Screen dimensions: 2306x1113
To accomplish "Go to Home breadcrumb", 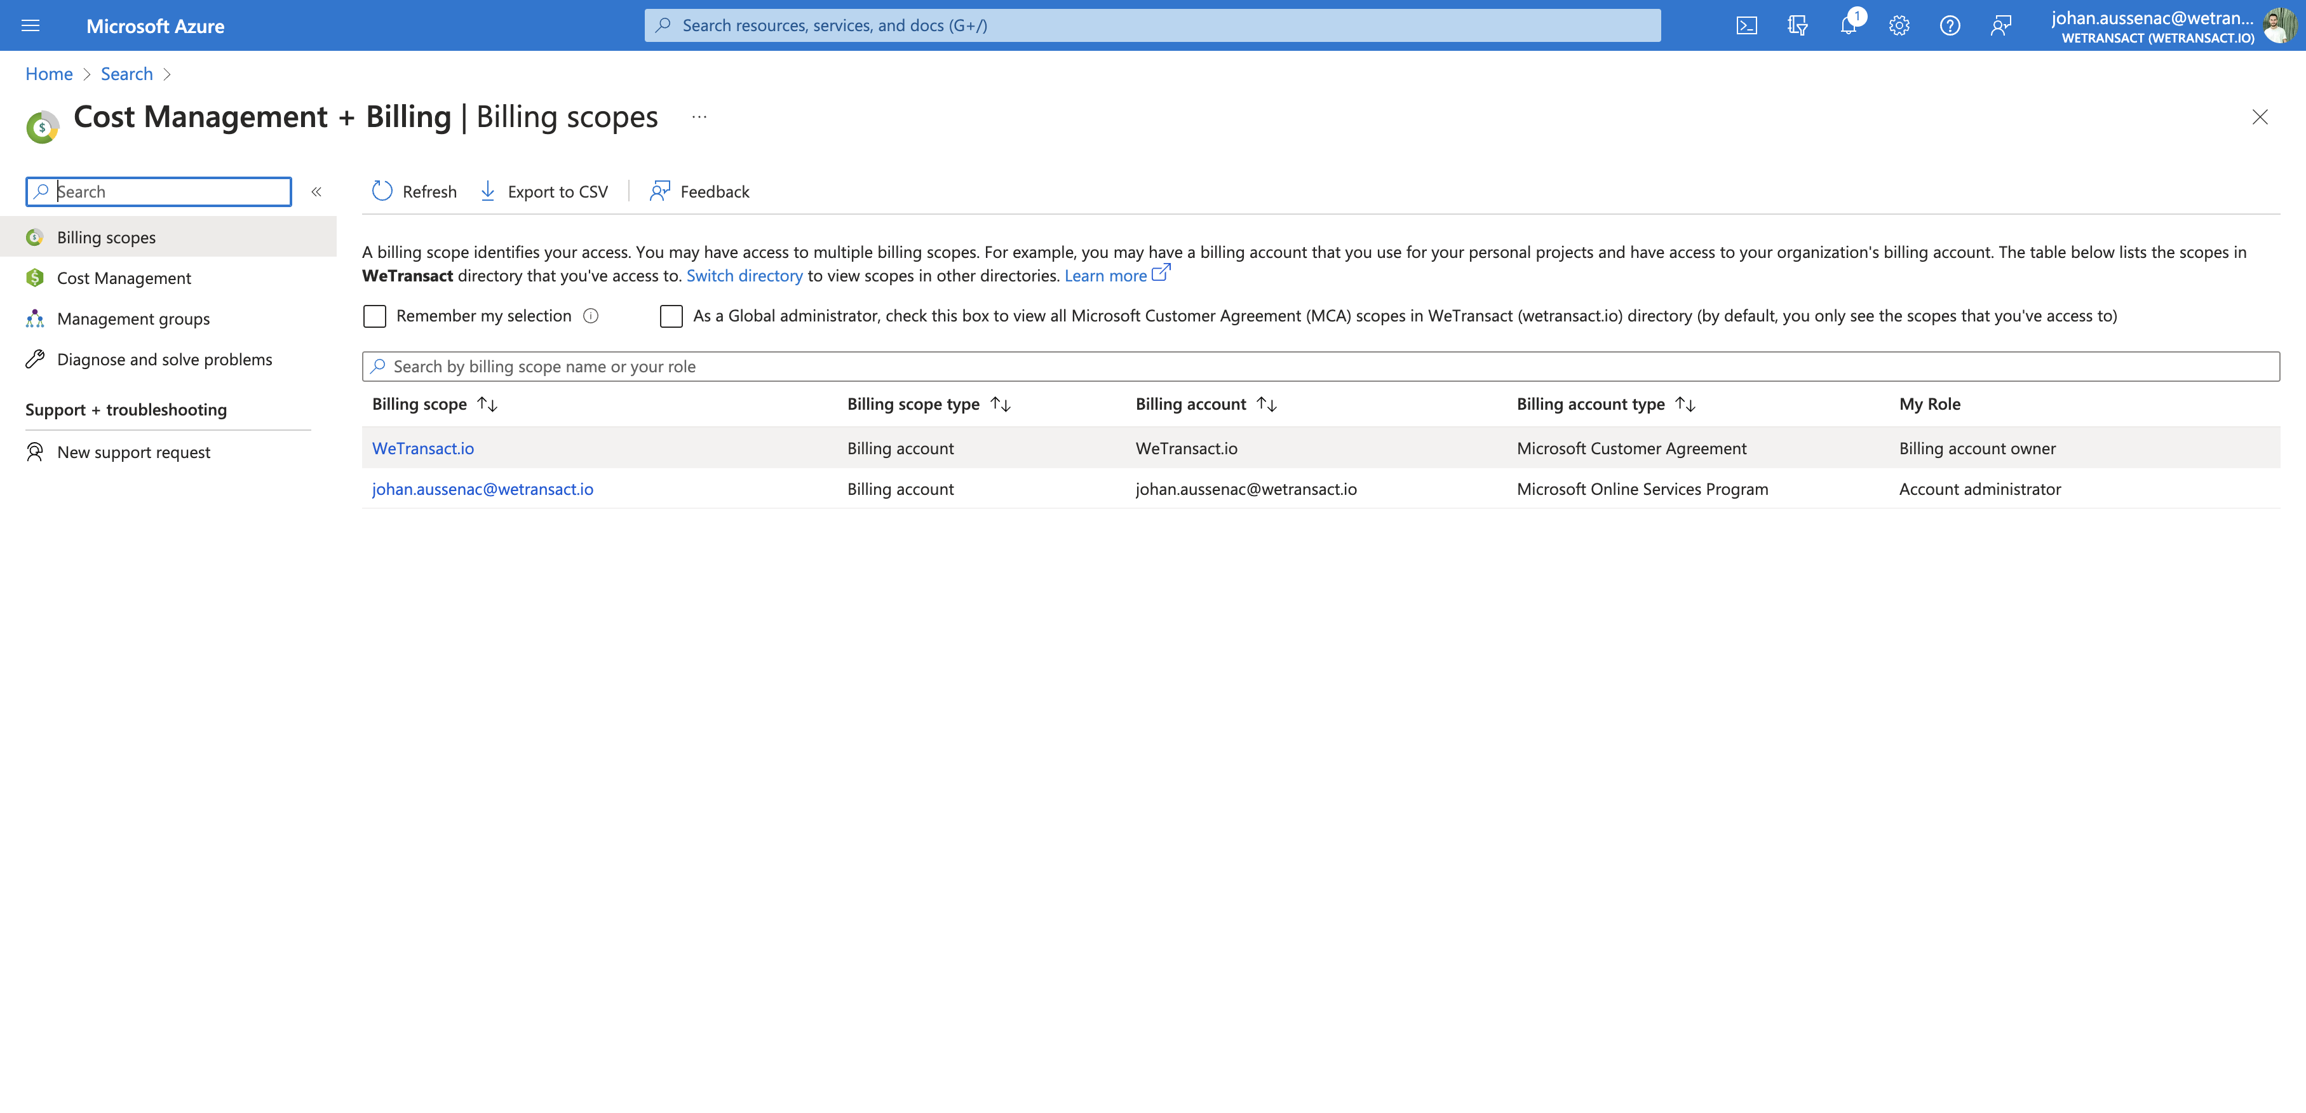I will tap(50, 74).
